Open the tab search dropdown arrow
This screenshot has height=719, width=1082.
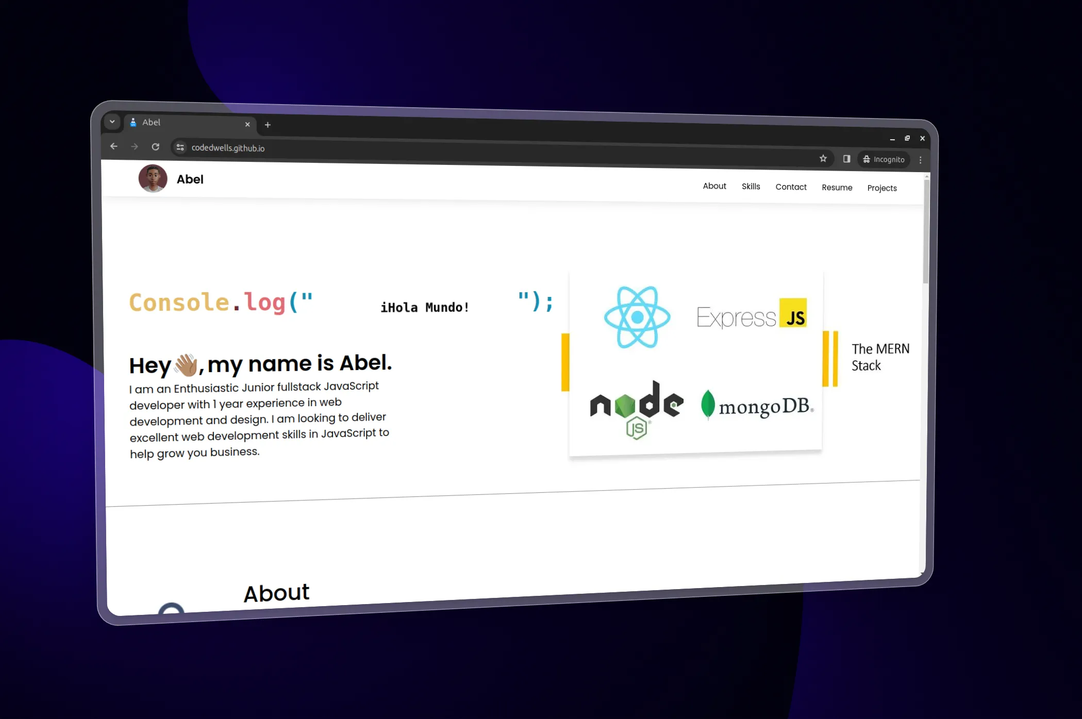[x=112, y=122]
